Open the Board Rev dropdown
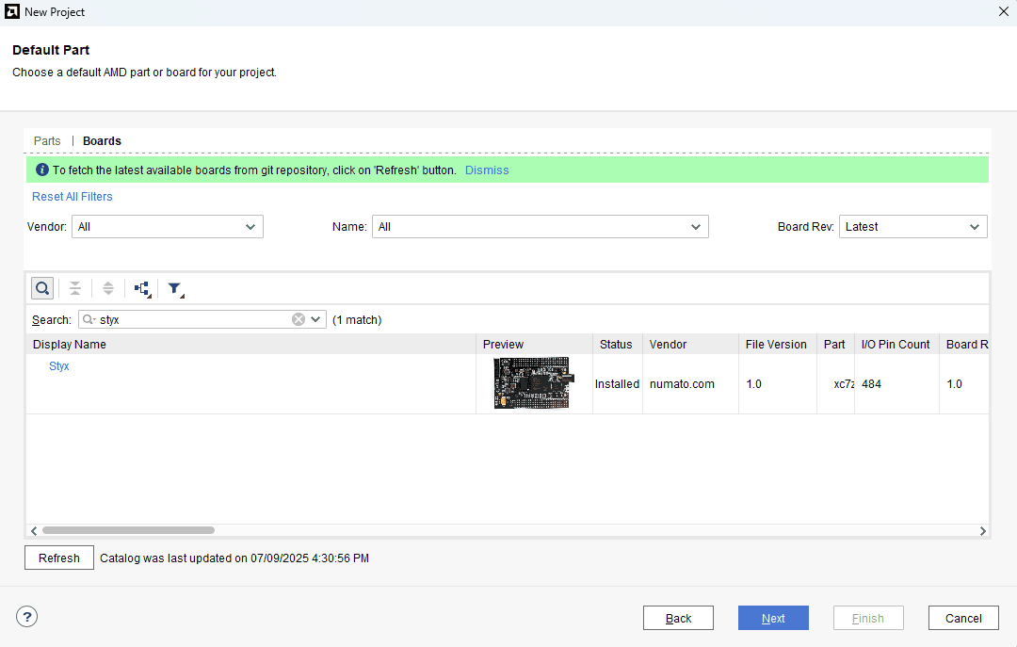 click(912, 227)
